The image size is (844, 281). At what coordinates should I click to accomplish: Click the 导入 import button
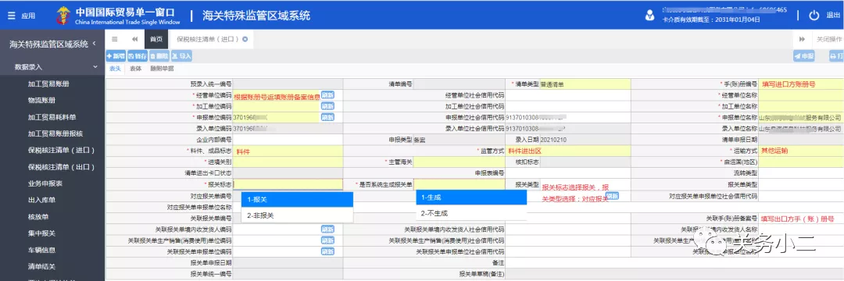point(181,56)
